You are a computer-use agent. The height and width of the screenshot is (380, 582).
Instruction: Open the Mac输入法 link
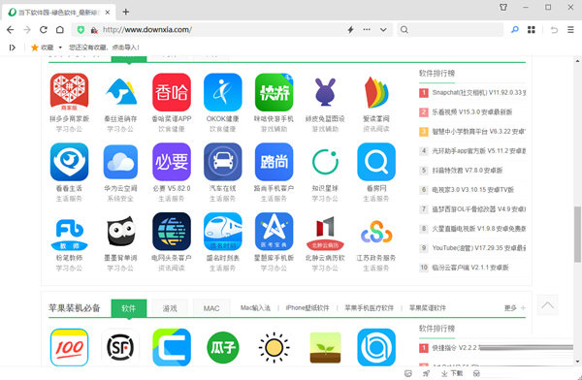click(255, 307)
